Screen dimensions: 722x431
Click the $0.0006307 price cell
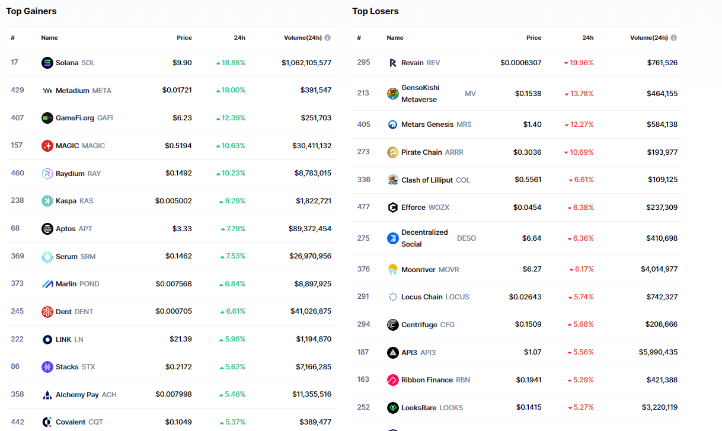[x=521, y=63]
